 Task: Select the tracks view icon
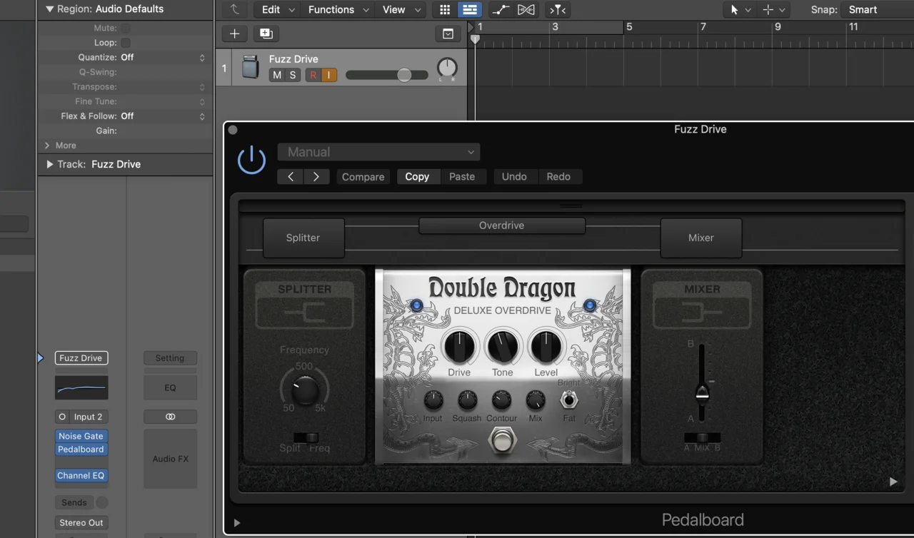coord(469,9)
